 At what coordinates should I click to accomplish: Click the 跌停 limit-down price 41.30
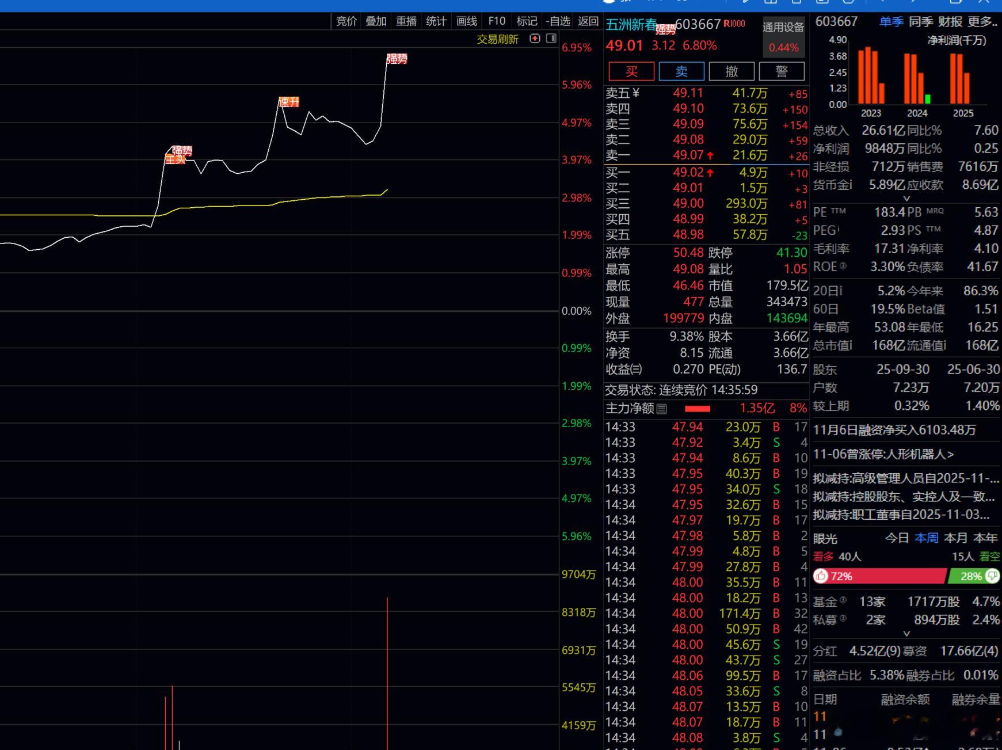pos(792,253)
